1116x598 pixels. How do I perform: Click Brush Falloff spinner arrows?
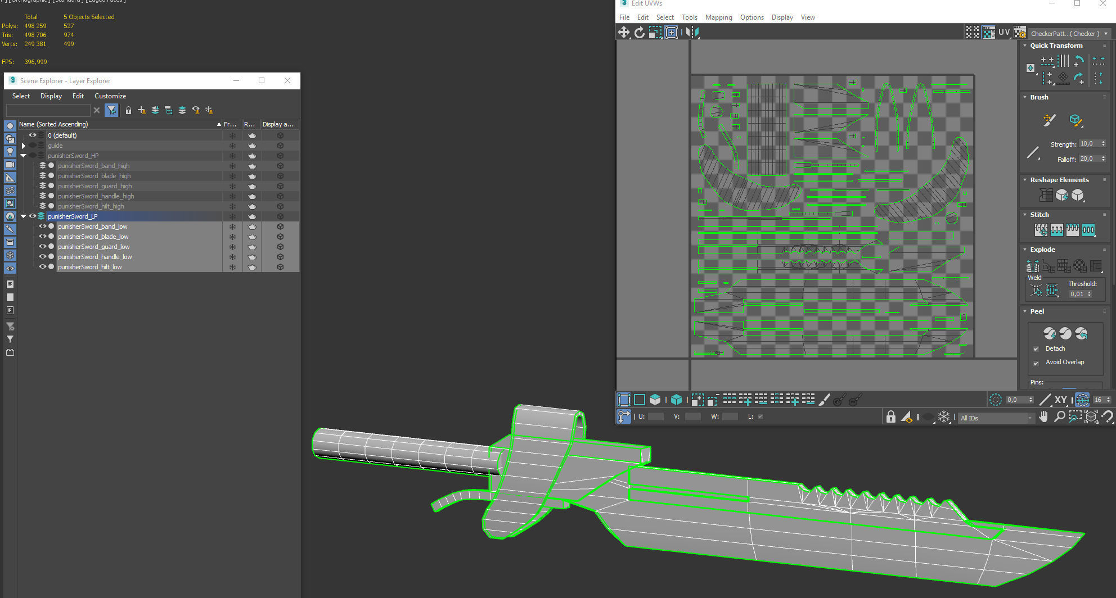(x=1103, y=159)
